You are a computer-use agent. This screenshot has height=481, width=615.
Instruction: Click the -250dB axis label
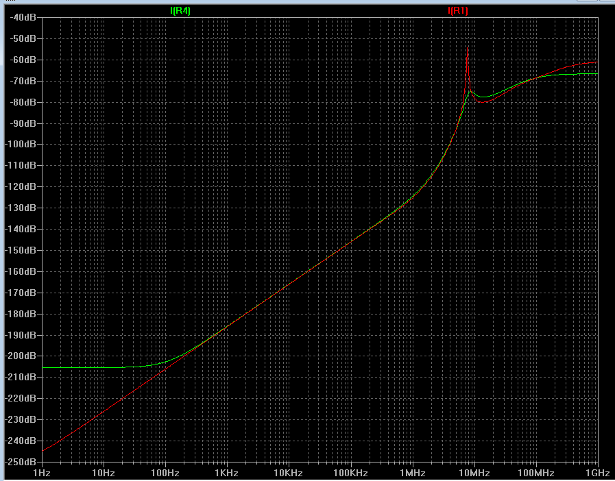pyautogui.click(x=20, y=462)
